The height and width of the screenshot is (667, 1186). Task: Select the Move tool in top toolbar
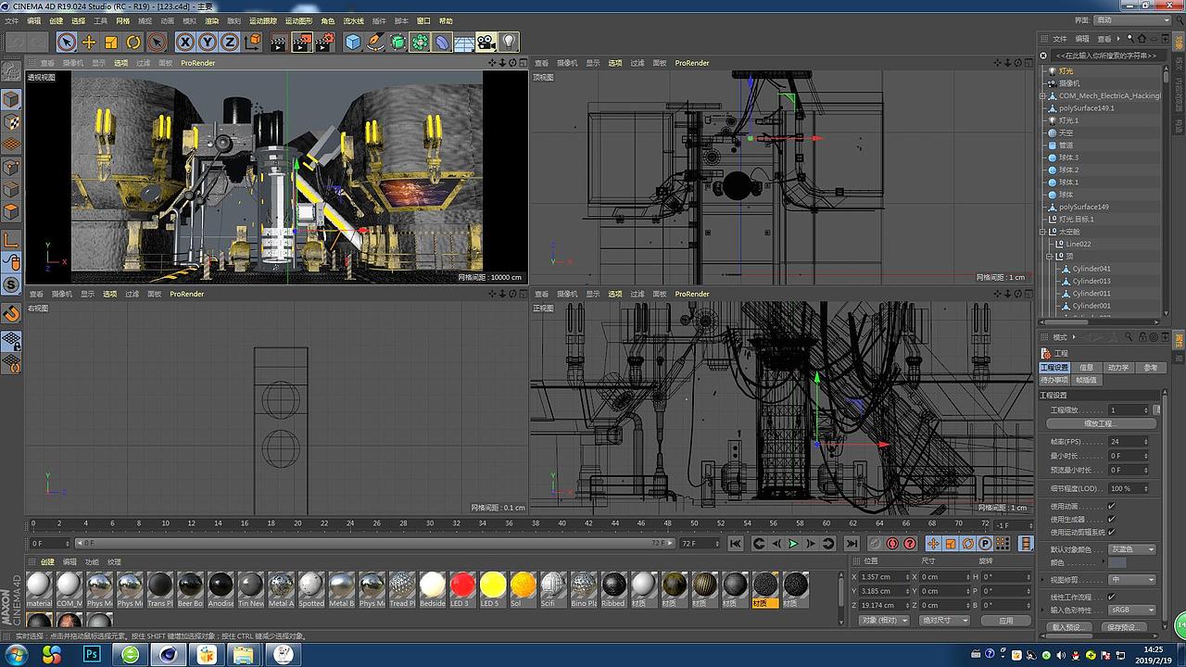point(89,42)
